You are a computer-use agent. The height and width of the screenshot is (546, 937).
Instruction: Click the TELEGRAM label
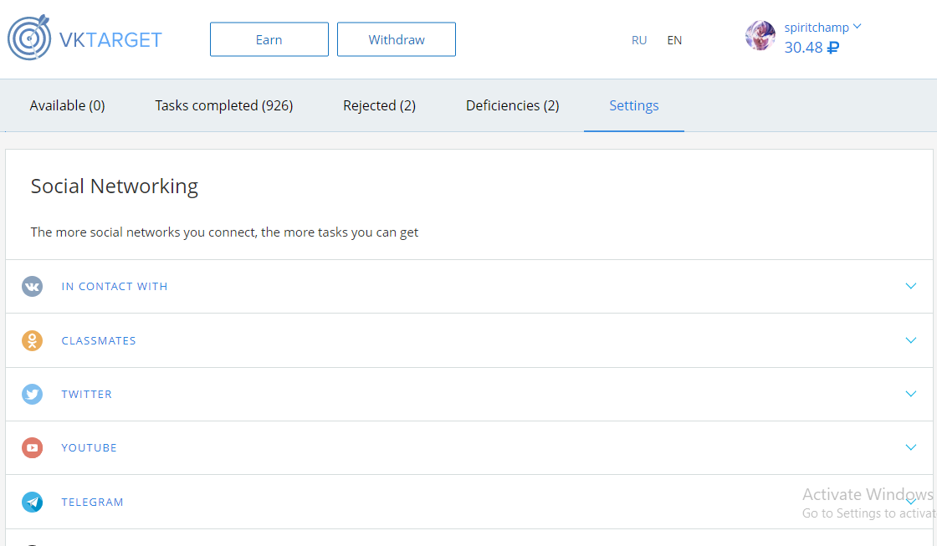93,502
